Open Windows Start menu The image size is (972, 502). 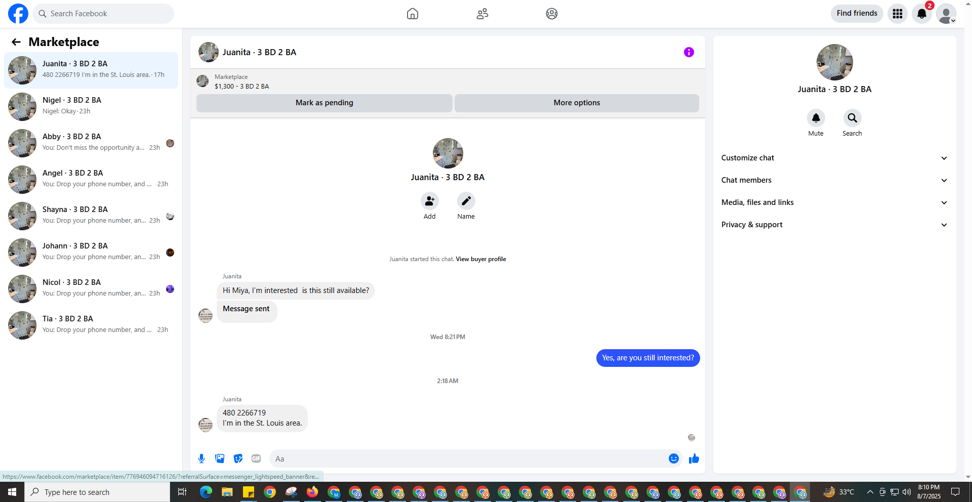[x=12, y=492]
